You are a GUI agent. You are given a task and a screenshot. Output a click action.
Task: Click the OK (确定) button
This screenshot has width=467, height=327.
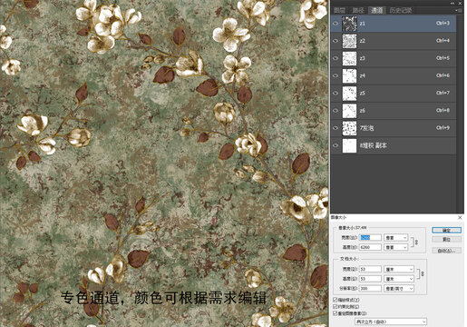(447, 231)
